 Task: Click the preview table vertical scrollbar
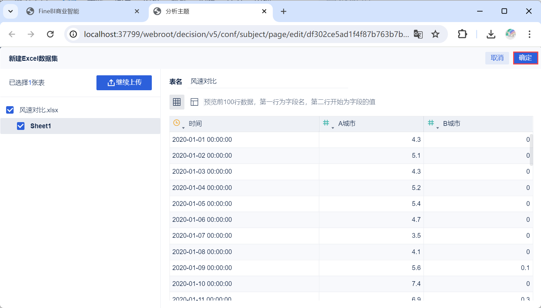pos(531,150)
